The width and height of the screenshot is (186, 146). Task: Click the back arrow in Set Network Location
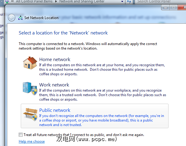tap(11, 18)
